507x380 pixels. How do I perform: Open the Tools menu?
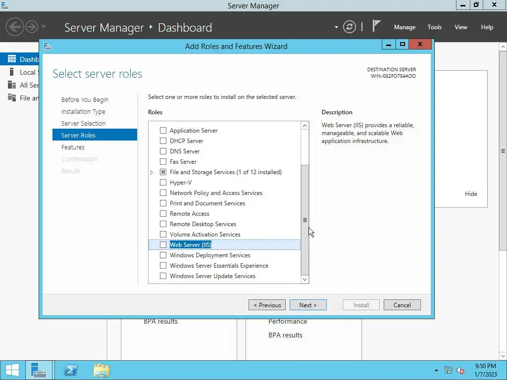pyautogui.click(x=434, y=27)
